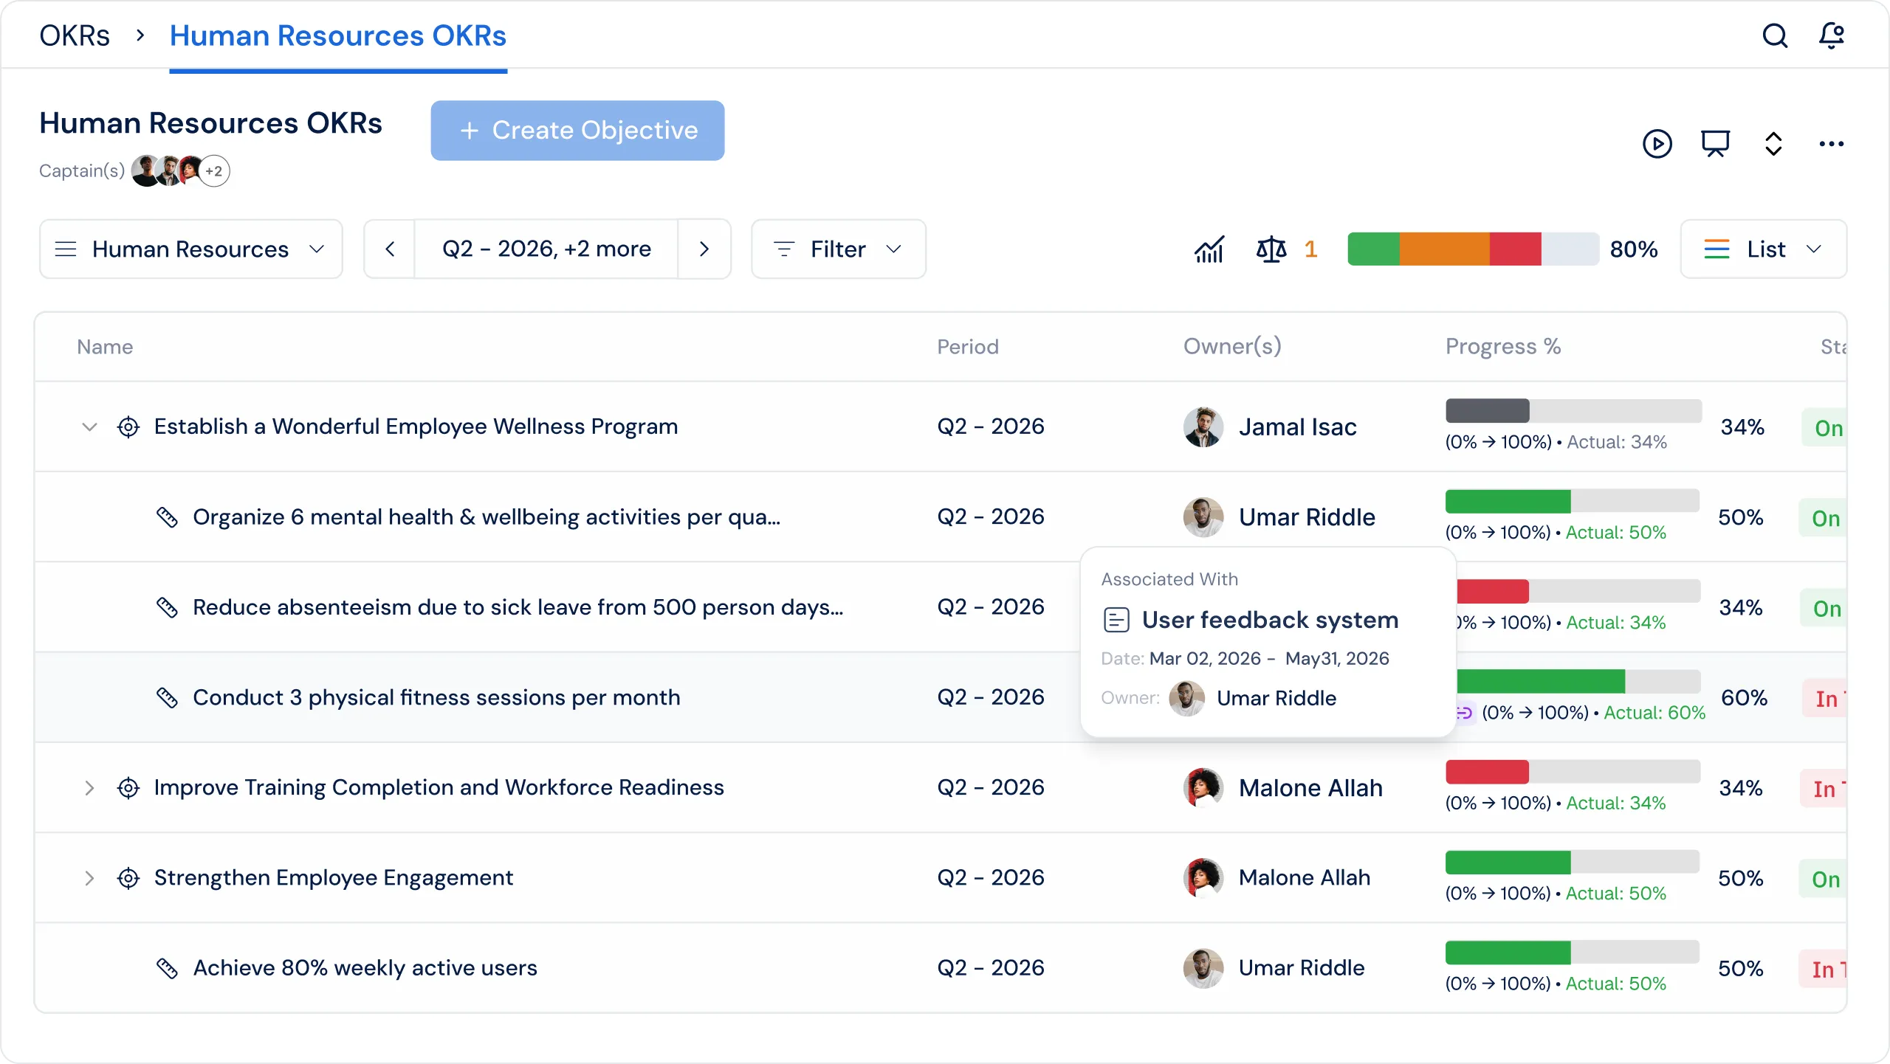Click target icon of Strengthen Employee Engagement
The height and width of the screenshot is (1064, 1890).
pos(128,878)
